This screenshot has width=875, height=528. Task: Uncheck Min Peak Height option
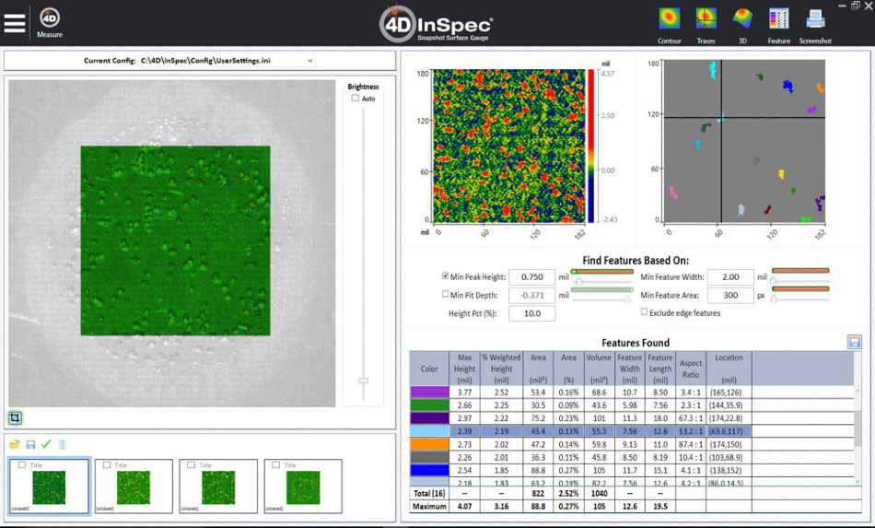446,276
